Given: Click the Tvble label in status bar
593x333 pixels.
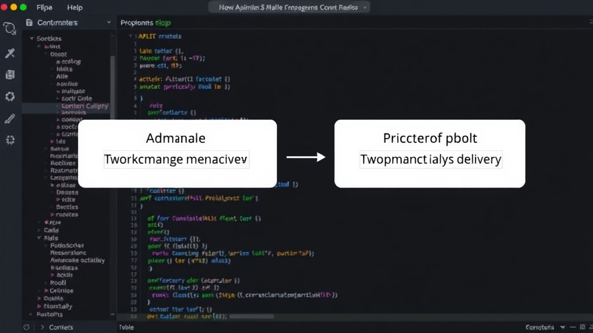Looking at the screenshot, I should click(x=126, y=327).
